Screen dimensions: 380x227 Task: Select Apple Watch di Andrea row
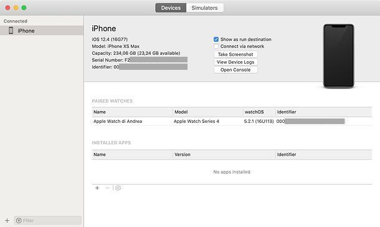tap(232, 121)
